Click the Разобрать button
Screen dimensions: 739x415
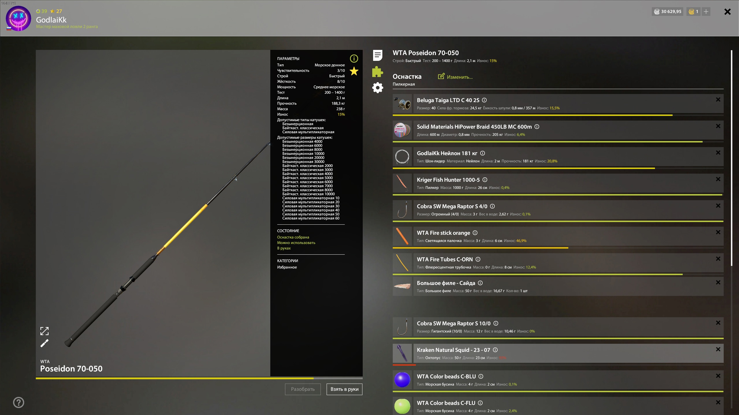pos(303,389)
